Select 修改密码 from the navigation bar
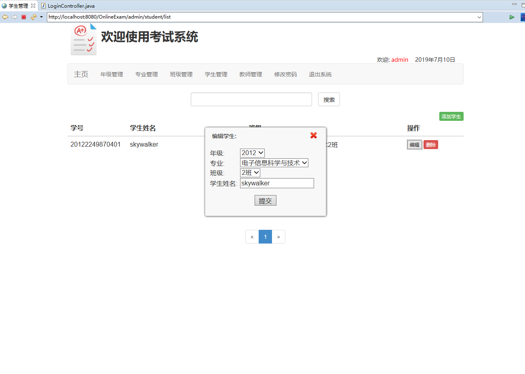Viewport: 525px width, 374px height. [x=285, y=74]
